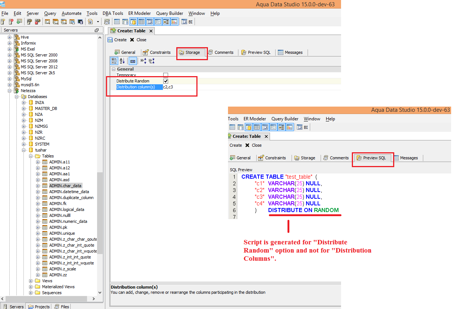Select the MySql server entry

26,79
